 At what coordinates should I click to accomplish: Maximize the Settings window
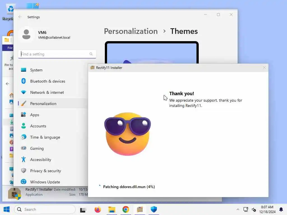tap(218, 15)
